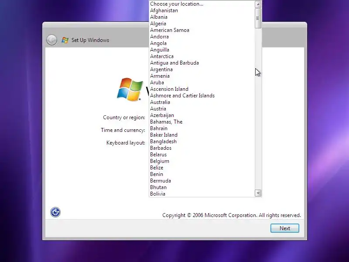Open the Ease of Access icon

tap(55, 212)
